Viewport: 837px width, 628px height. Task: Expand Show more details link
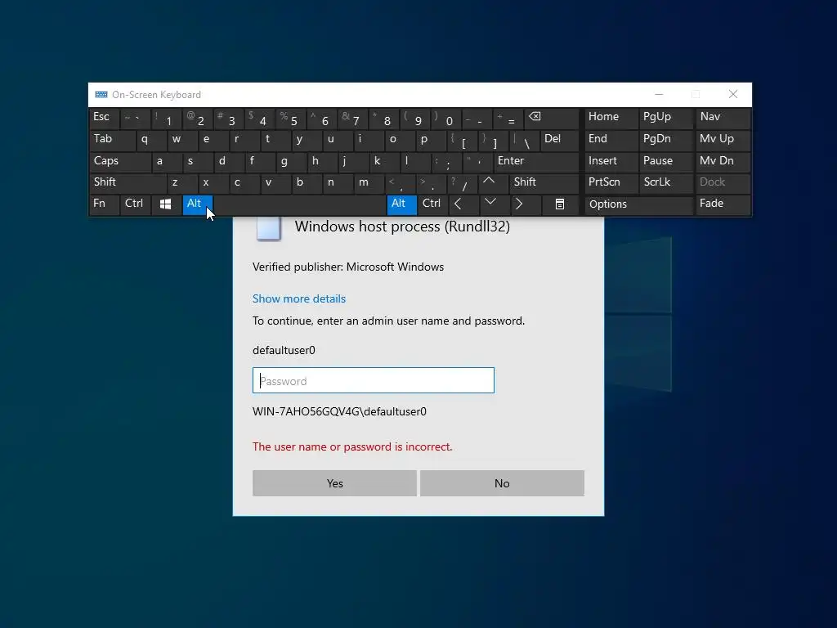coord(299,298)
